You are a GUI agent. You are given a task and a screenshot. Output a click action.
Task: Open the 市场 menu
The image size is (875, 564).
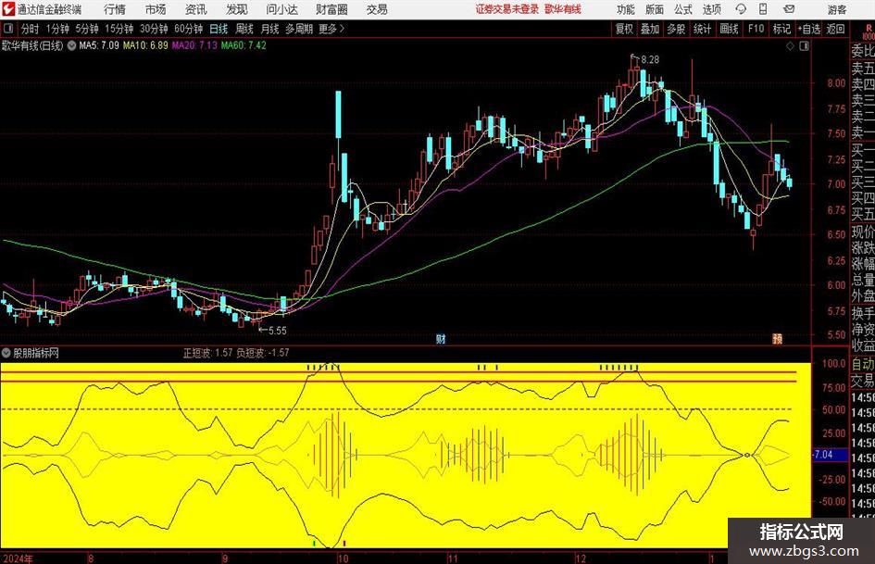click(x=156, y=9)
